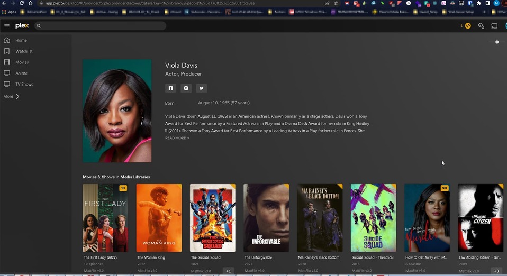
Task: Open The Woman King poster
Action: click(159, 218)
